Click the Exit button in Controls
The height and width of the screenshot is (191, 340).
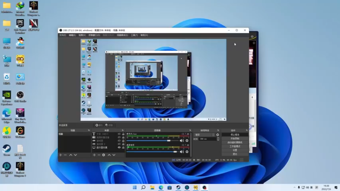point(235,154)
